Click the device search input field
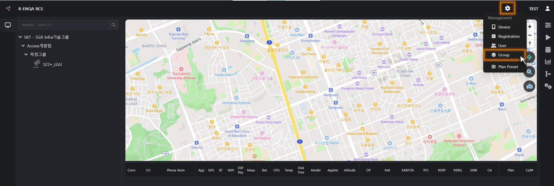Screen dimensions: 554x186 tap(64, 25)
